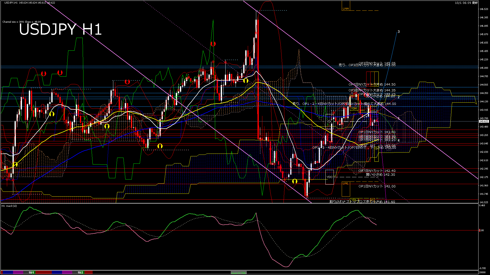Select the orange LWL box label

pos(345,183)
